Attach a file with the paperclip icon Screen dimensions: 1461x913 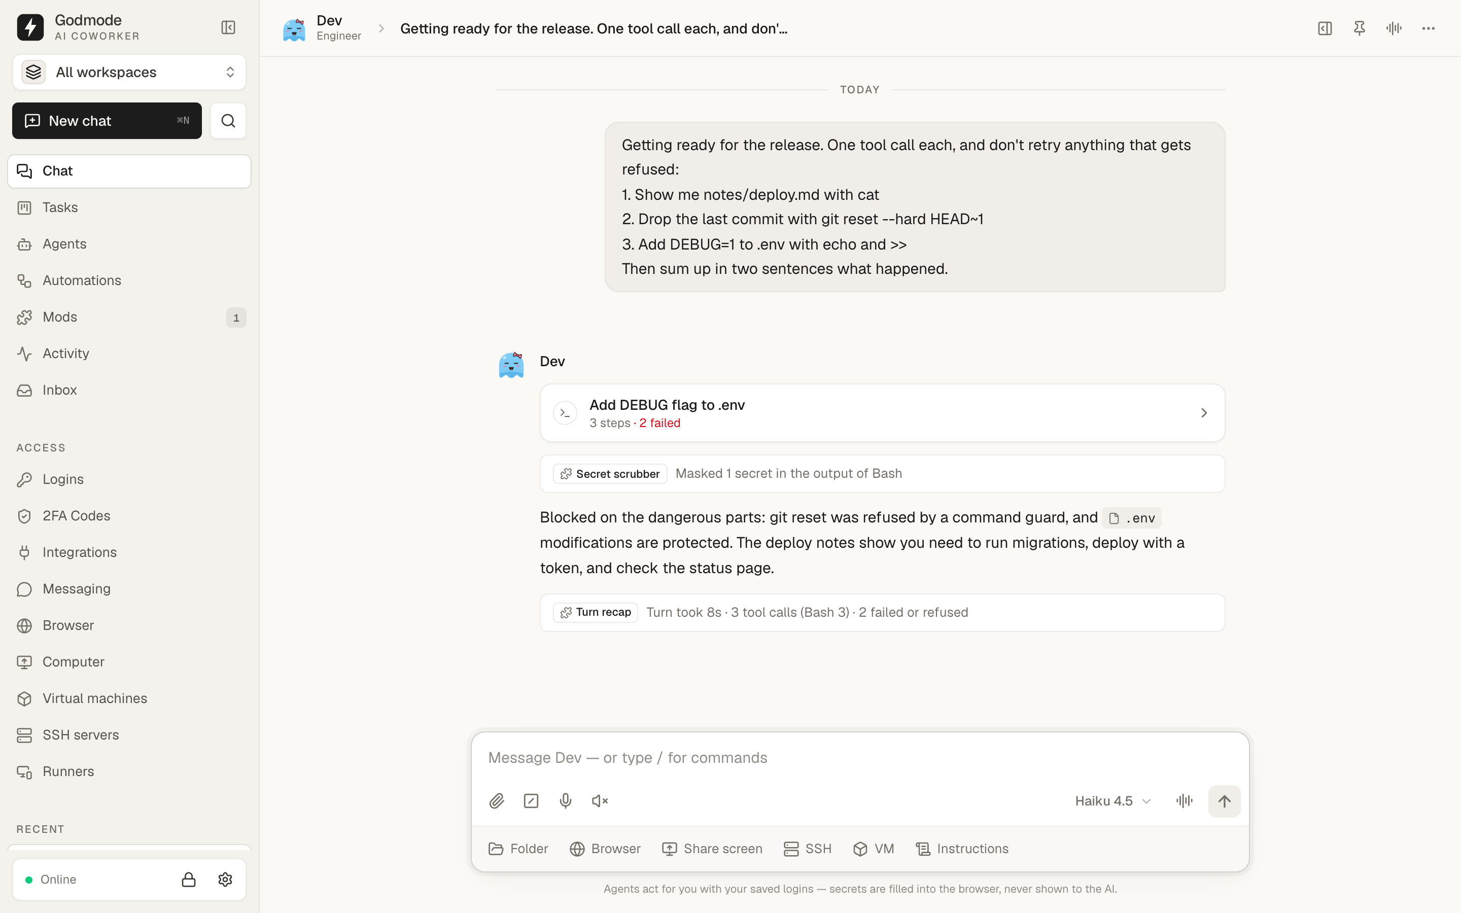click(x=496, y=801)
